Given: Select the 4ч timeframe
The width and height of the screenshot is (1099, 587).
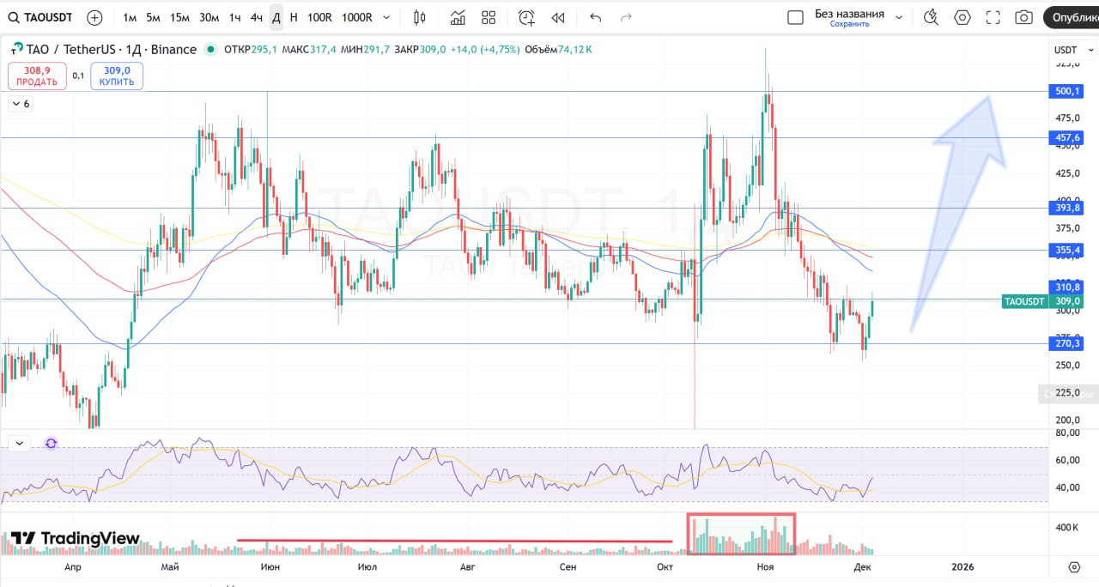Looking at the screenshot, I should point(257,17).
